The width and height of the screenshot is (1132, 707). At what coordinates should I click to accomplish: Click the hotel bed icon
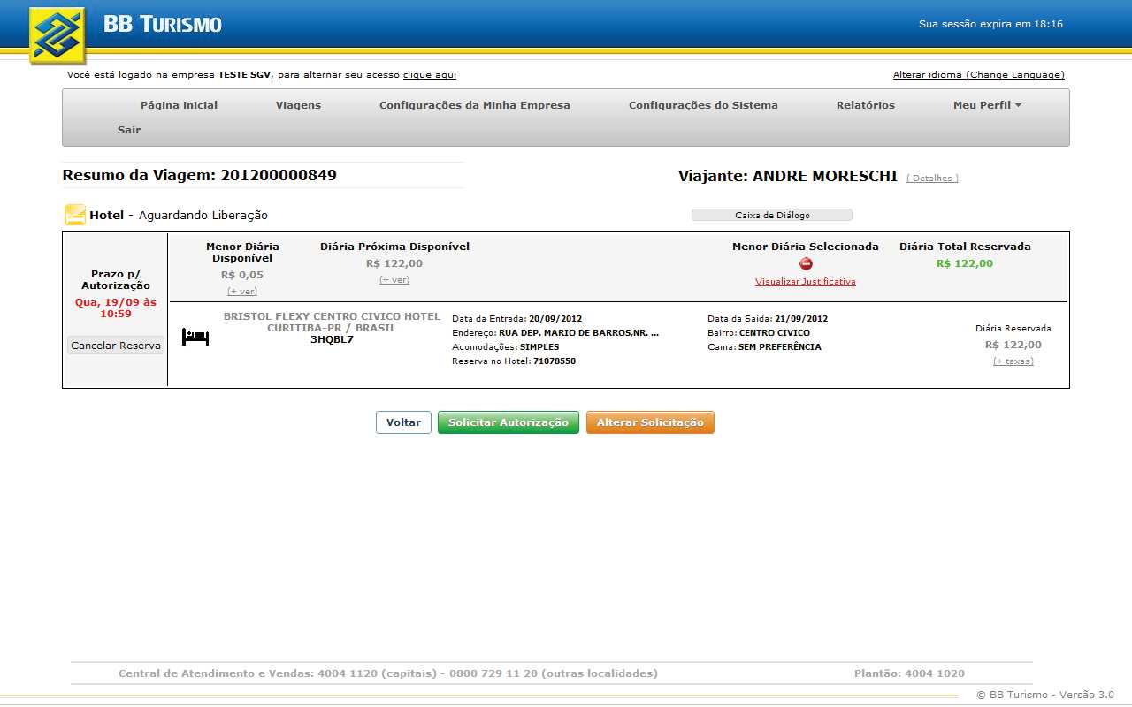click(195, 337)
